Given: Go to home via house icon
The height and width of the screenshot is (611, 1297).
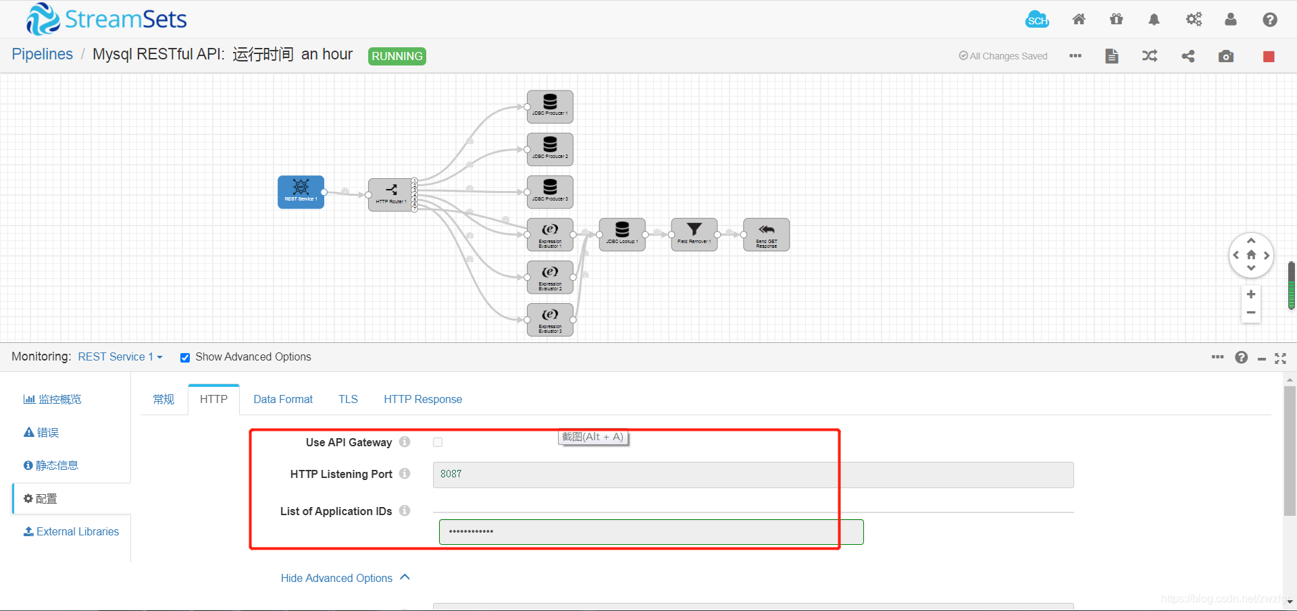Looking at the screenshot, I should (x=1079, y=20).
